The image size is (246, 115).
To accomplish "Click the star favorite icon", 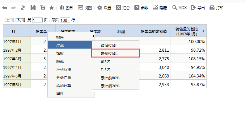I will (52, 8).
